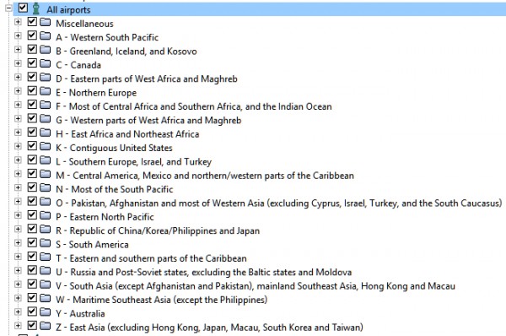Select 'S - South America' label
The width and height of the screenshot is (506, 336).
92,245
